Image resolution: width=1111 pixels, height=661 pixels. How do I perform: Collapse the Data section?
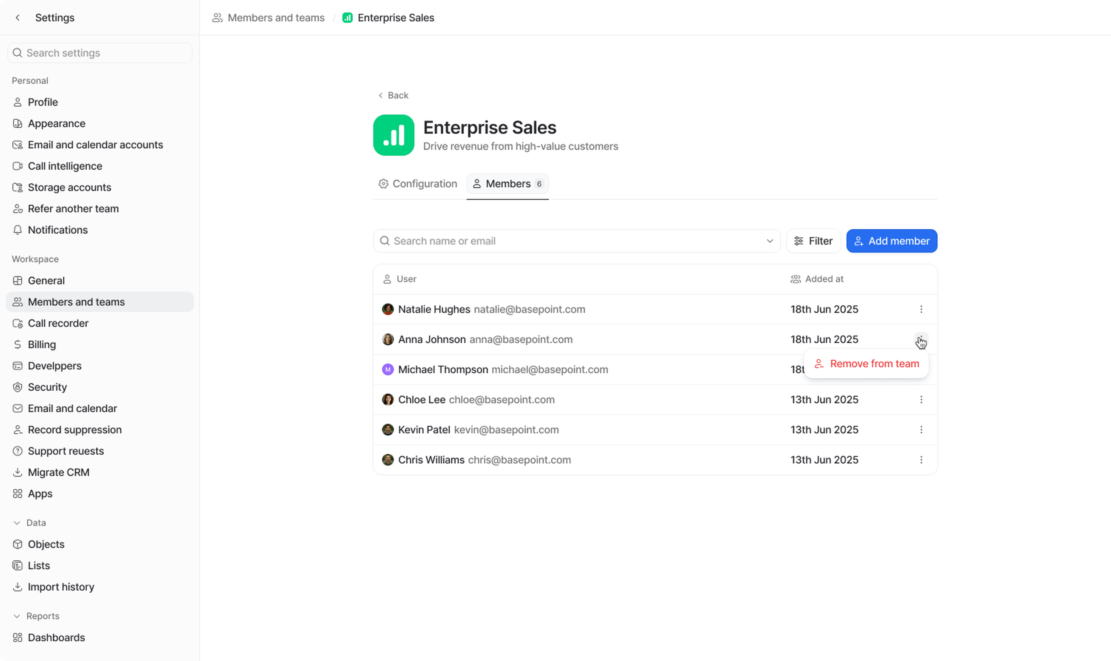point(17,522)
